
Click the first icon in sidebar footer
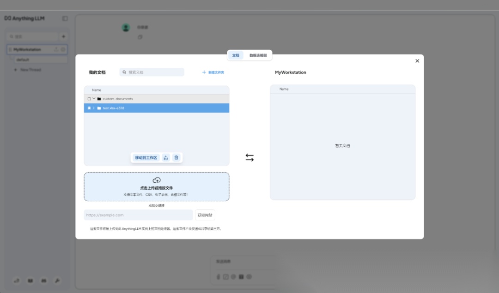coord(17,281)
